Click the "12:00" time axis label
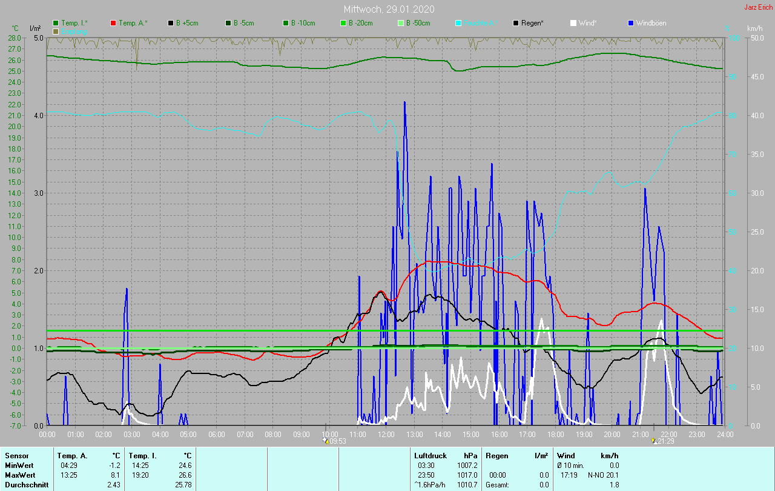This screenshot has width=775, height=491. click(x=386, y=435)
